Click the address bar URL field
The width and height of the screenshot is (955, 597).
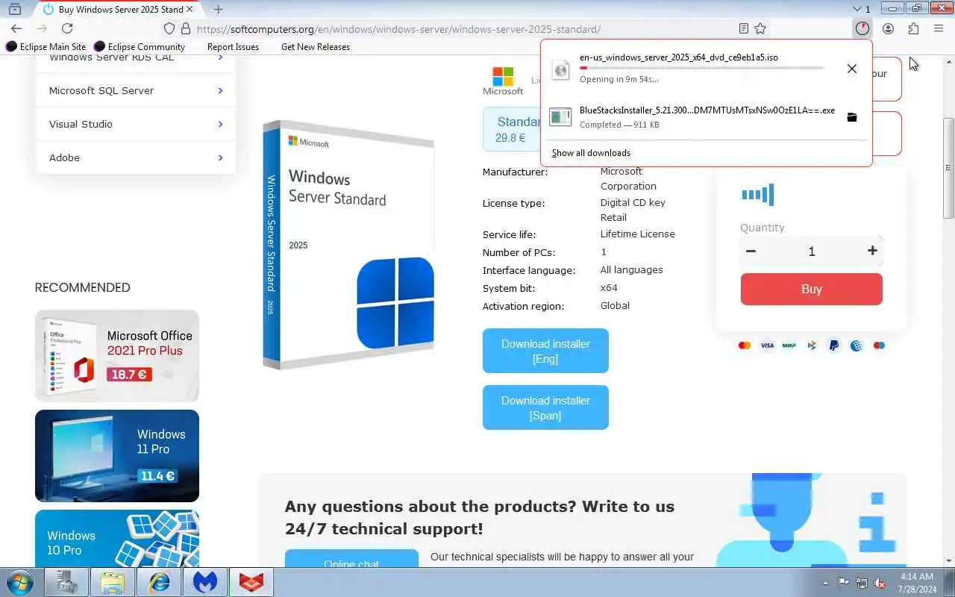point(463,29)
